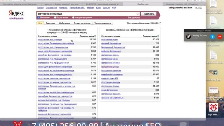Switch to the 'Десктопы' device tab
Screen dimensions: 224x126
(x=50, y=23)
